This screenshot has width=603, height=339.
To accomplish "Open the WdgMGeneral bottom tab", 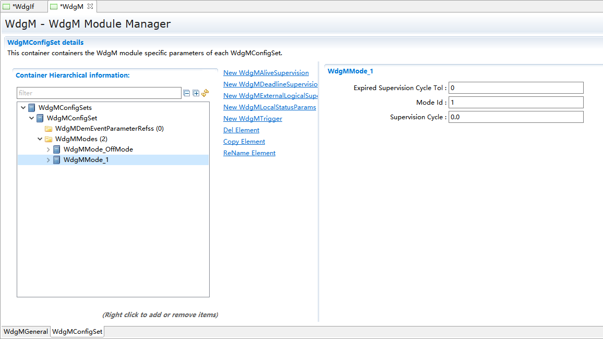I will coord(26,332).
